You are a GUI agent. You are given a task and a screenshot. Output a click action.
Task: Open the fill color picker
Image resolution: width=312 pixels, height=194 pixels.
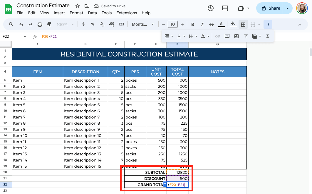coord(233,25)
